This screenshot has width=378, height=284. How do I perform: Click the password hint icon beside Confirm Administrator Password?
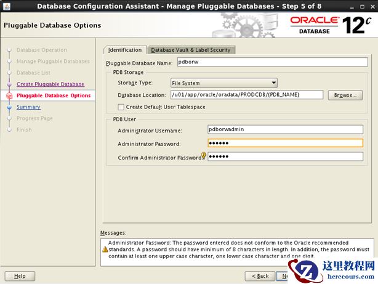tap(204, 155)
